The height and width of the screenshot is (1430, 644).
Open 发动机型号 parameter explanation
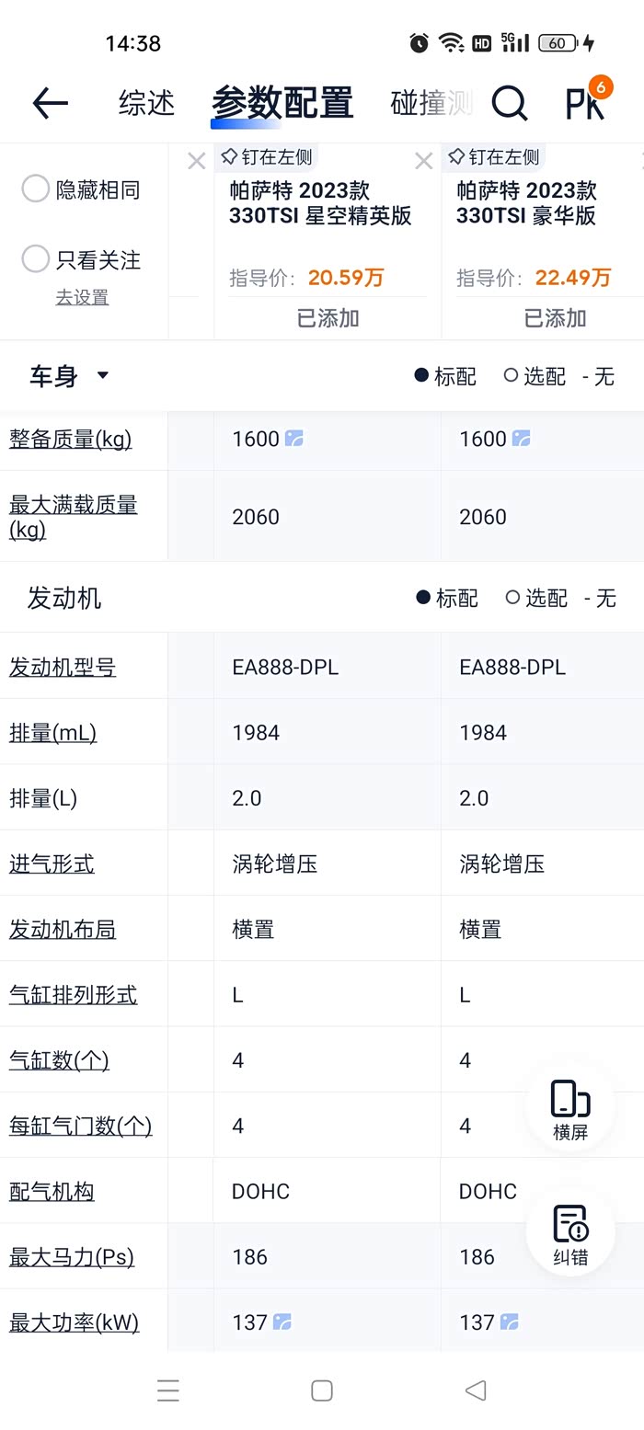coord(63,667)
